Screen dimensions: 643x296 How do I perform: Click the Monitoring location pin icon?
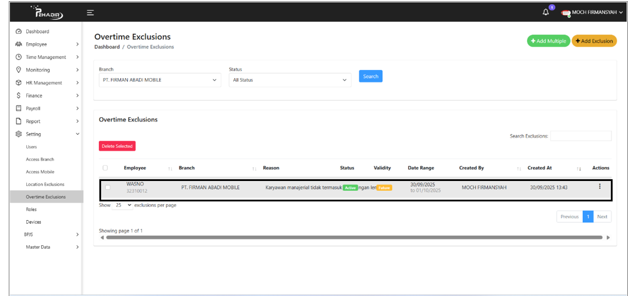coord(19,70)
